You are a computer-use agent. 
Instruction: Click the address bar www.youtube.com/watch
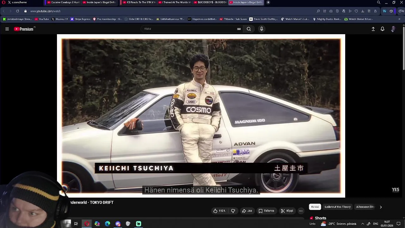45,11
